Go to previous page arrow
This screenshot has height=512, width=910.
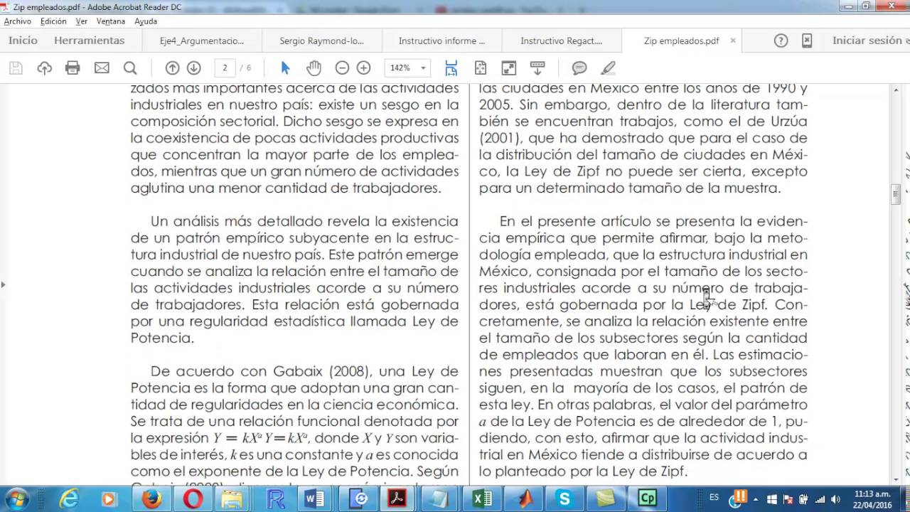172,68
